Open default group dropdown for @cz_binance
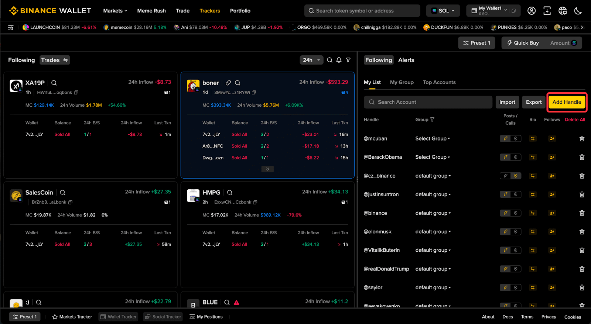The height and width of the screenshot is (324, 591). tap(433, 176)
